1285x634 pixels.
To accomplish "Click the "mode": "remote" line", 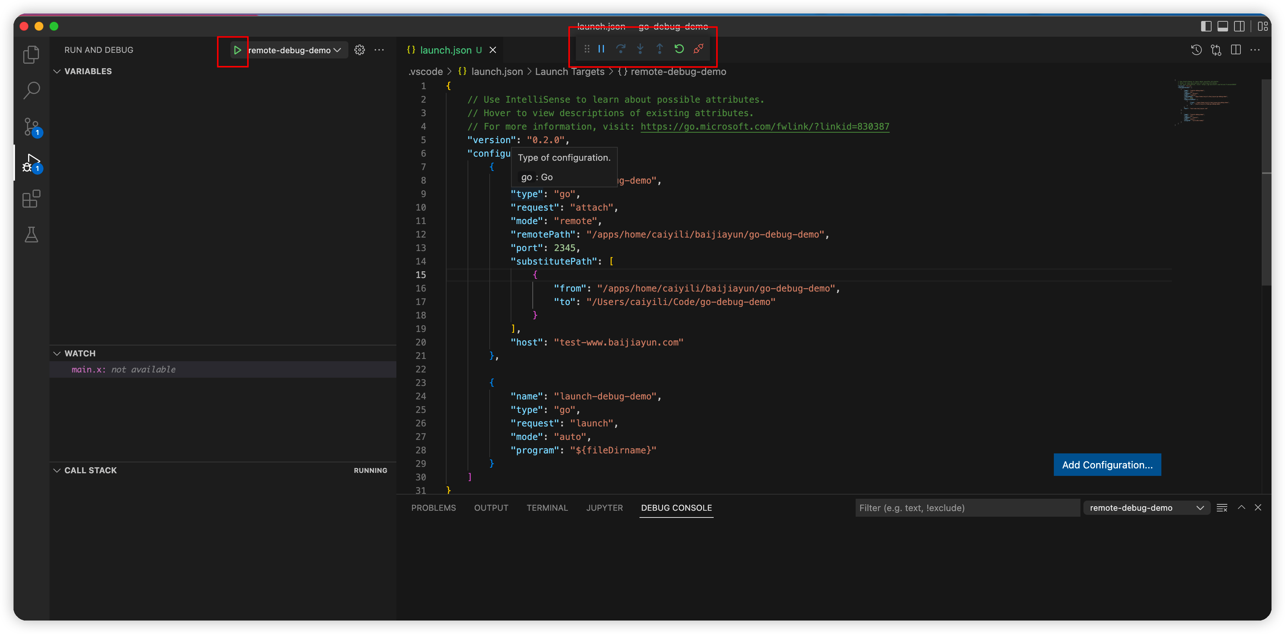I will 556,221.
